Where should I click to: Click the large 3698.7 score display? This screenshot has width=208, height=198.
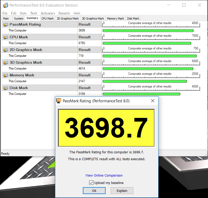click(106, 128)
